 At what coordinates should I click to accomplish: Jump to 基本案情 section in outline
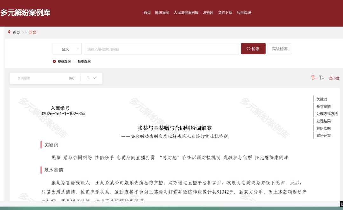pyautogui.click(x=324, y=106)
